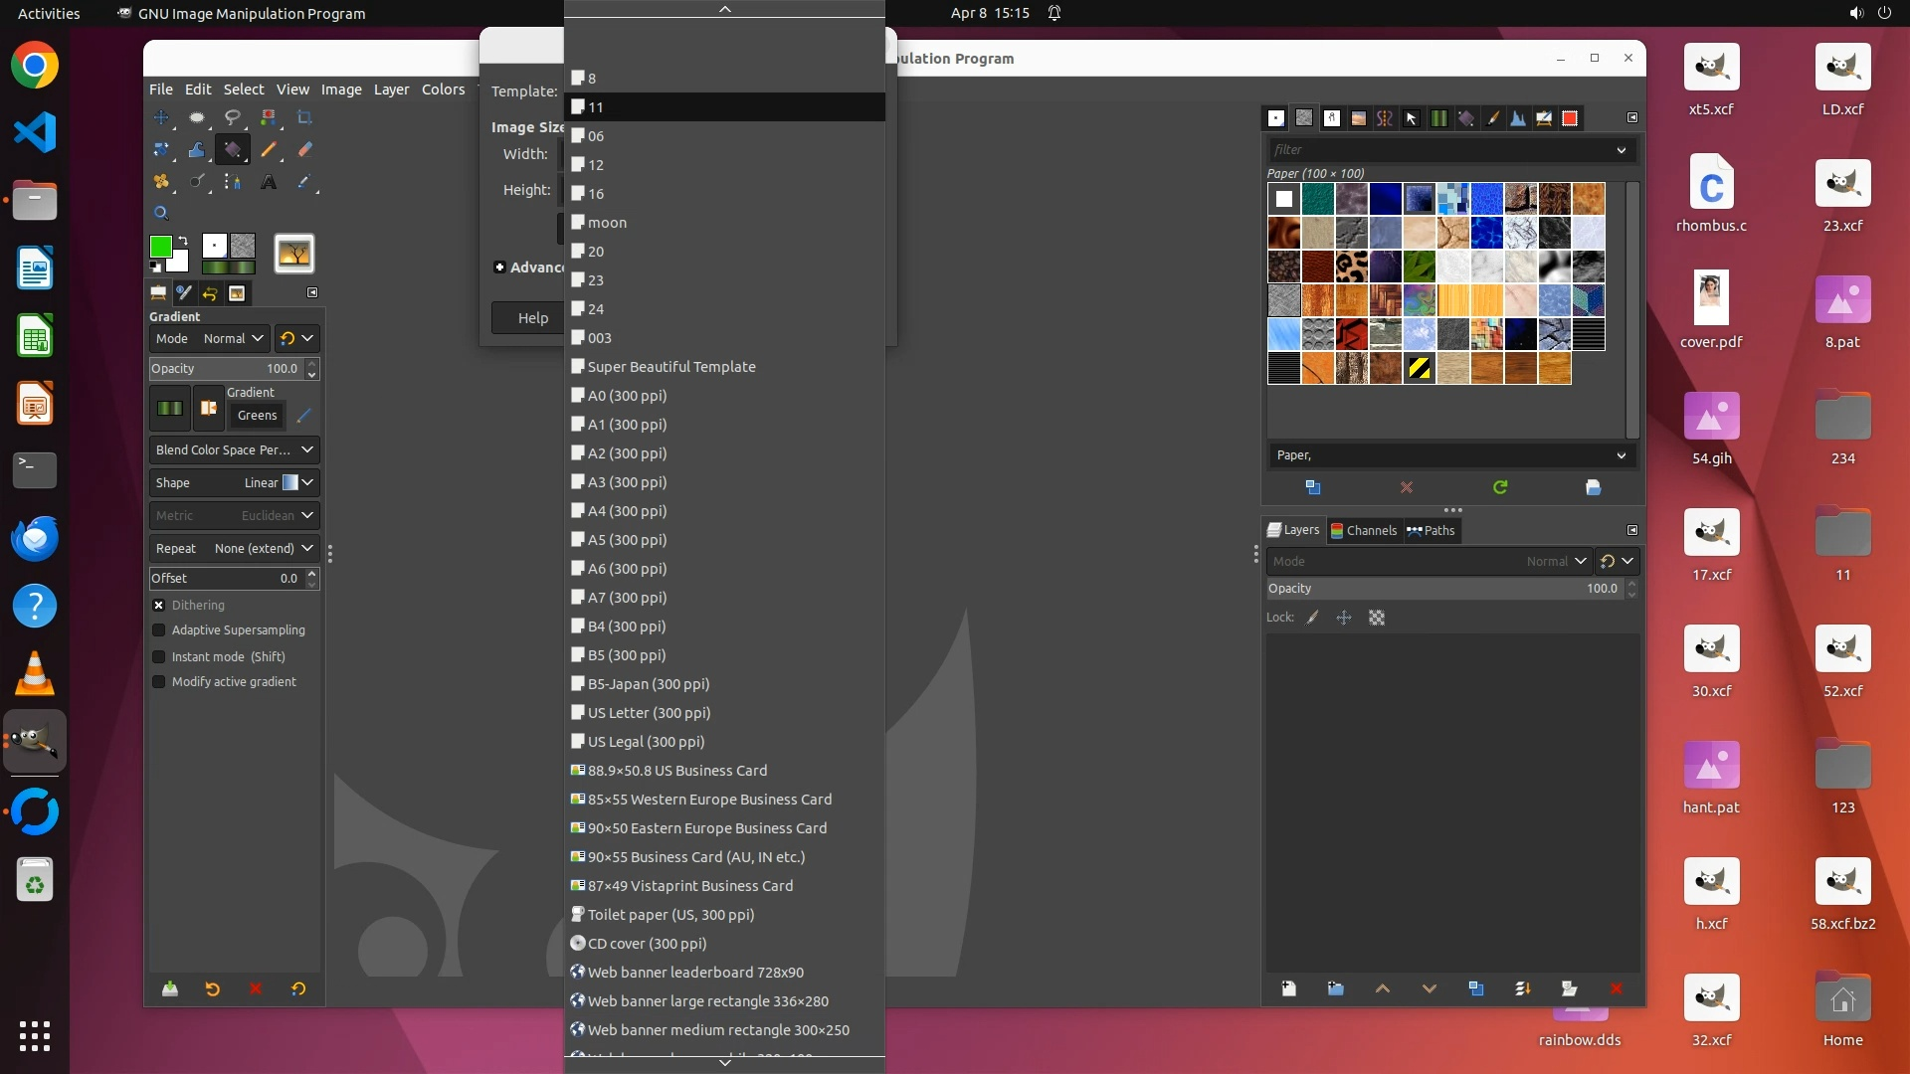Select the leopard pattern thumbnail
The image size is (1910, 1074).
1351,267
